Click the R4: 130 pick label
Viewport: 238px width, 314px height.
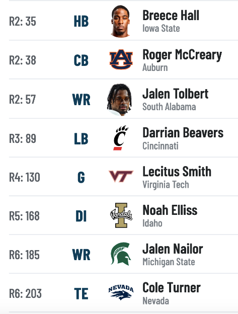[x=25, y=178]
